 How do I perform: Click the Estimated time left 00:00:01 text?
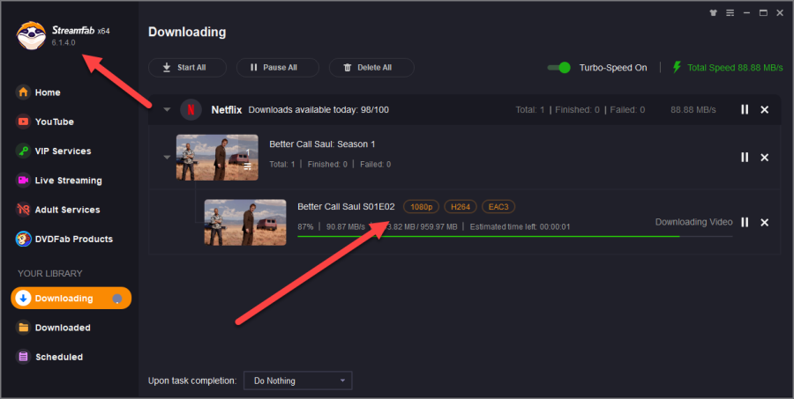pos(520,227)
